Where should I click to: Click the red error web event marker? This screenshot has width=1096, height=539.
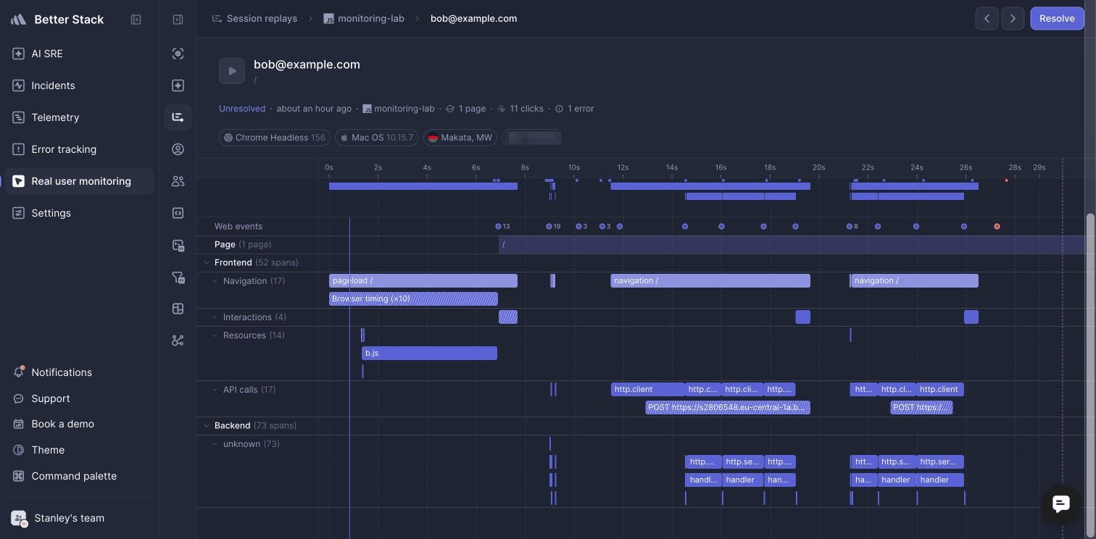[x=997, y=227]
